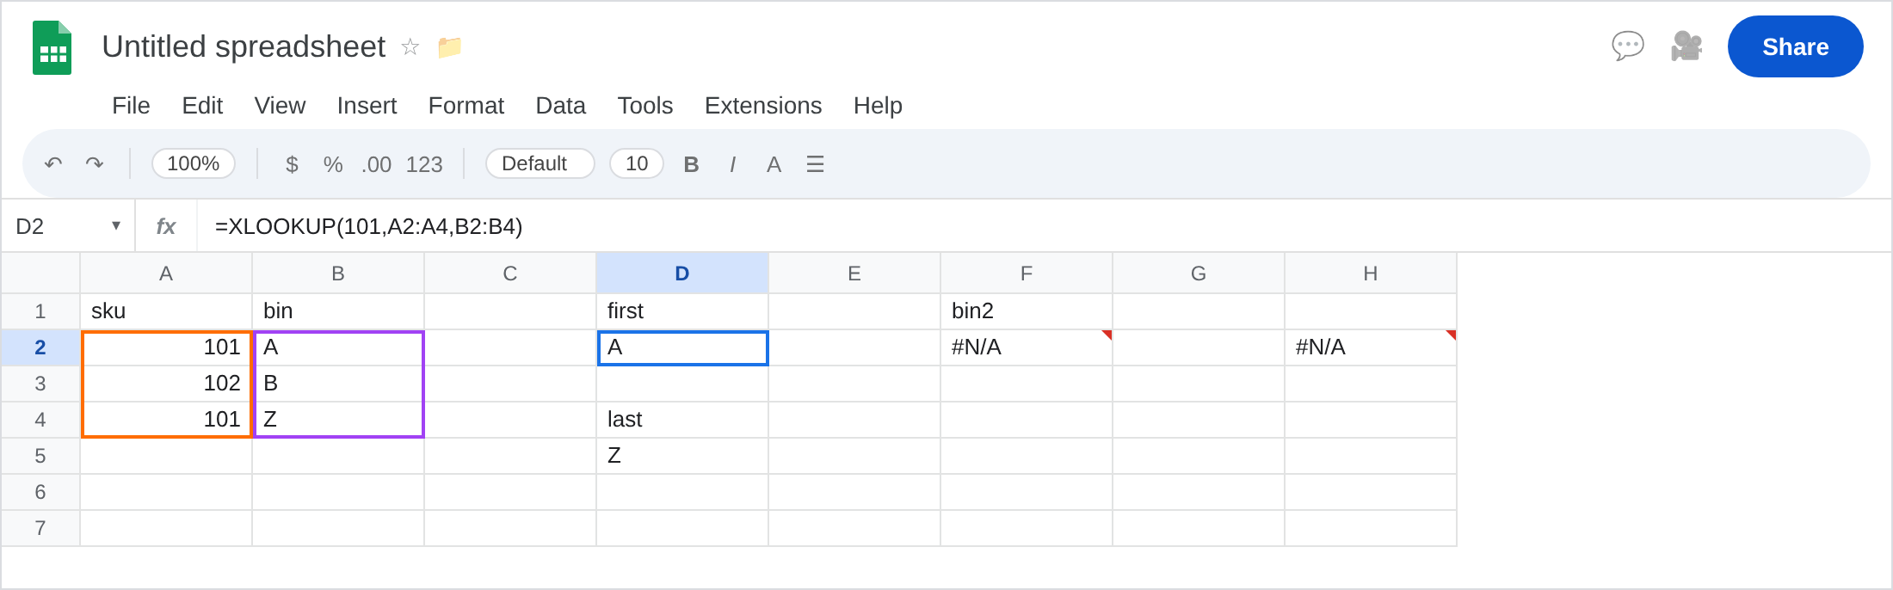Open the Edit menu

202,106
